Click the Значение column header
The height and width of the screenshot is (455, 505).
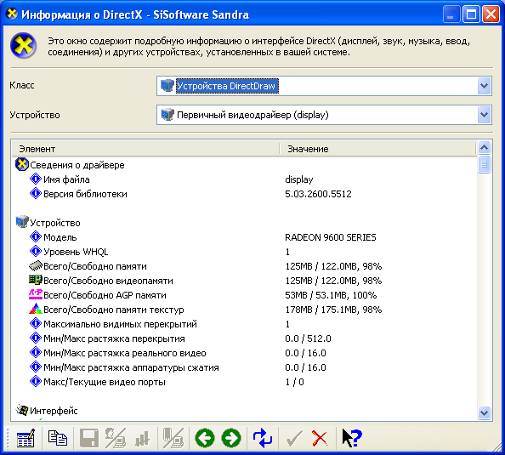[377, 149]
